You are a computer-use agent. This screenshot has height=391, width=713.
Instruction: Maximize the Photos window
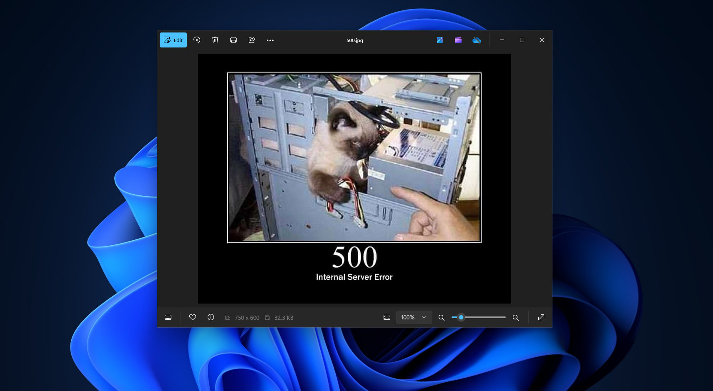tap(522, 40)
